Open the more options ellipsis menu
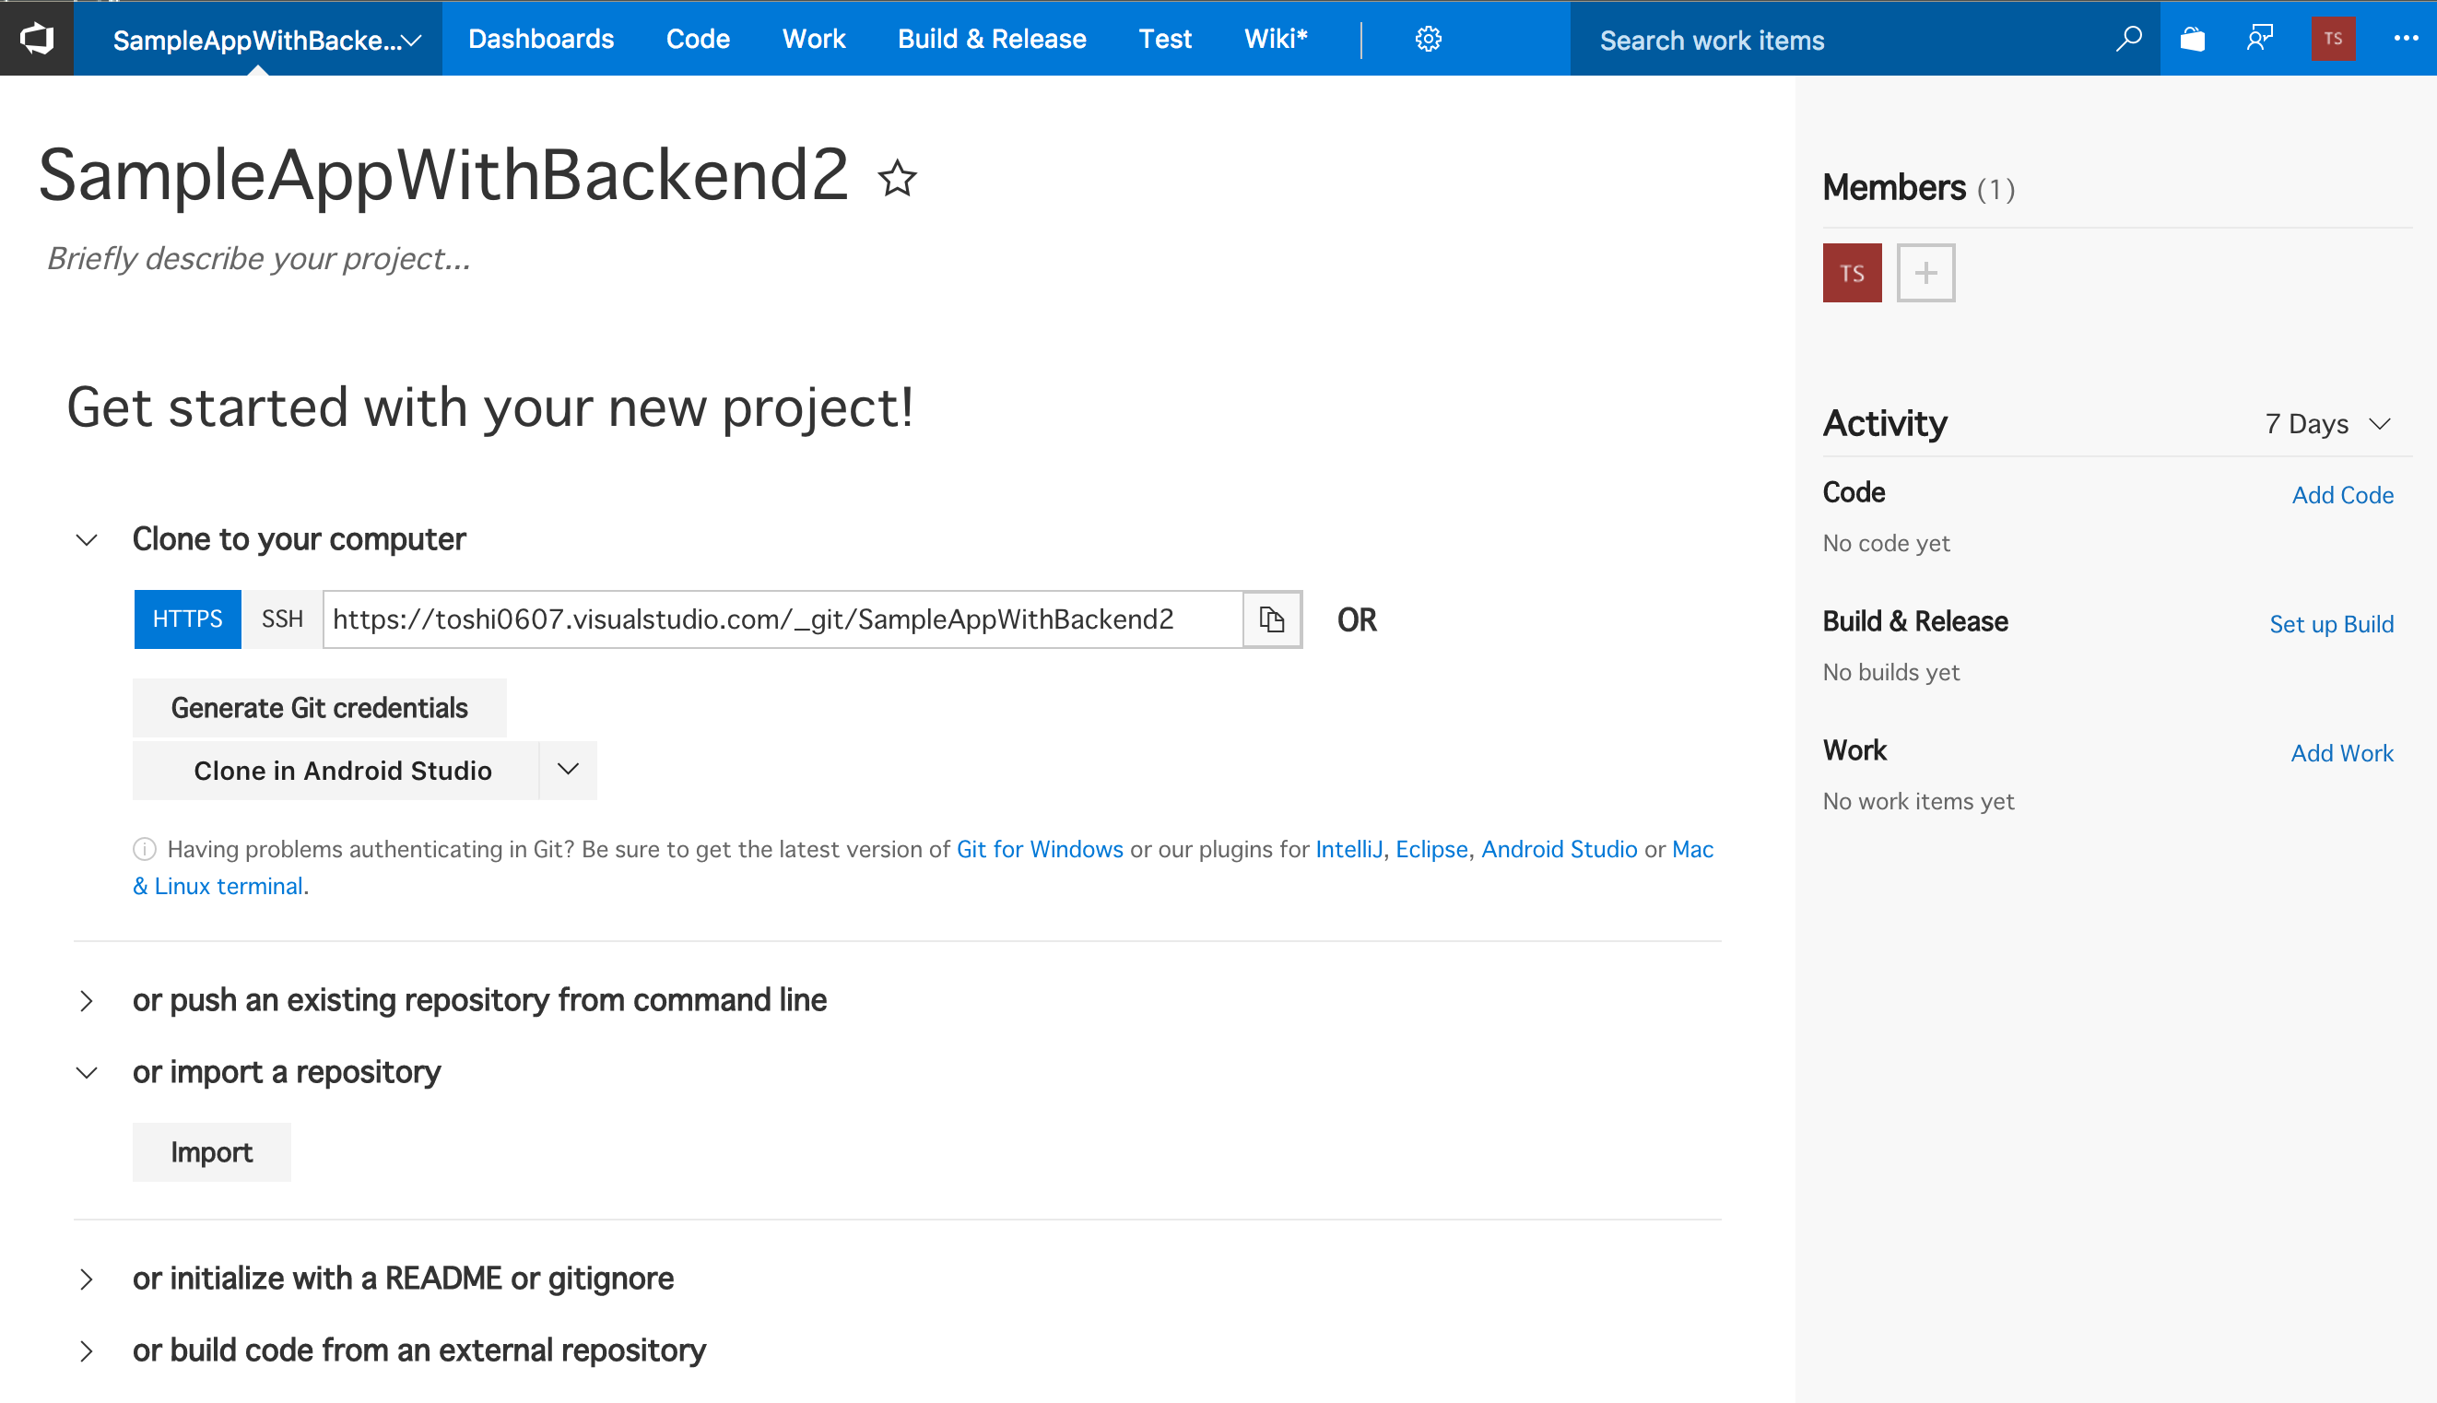The image size is (2437, 1403). click(2406, 40)
